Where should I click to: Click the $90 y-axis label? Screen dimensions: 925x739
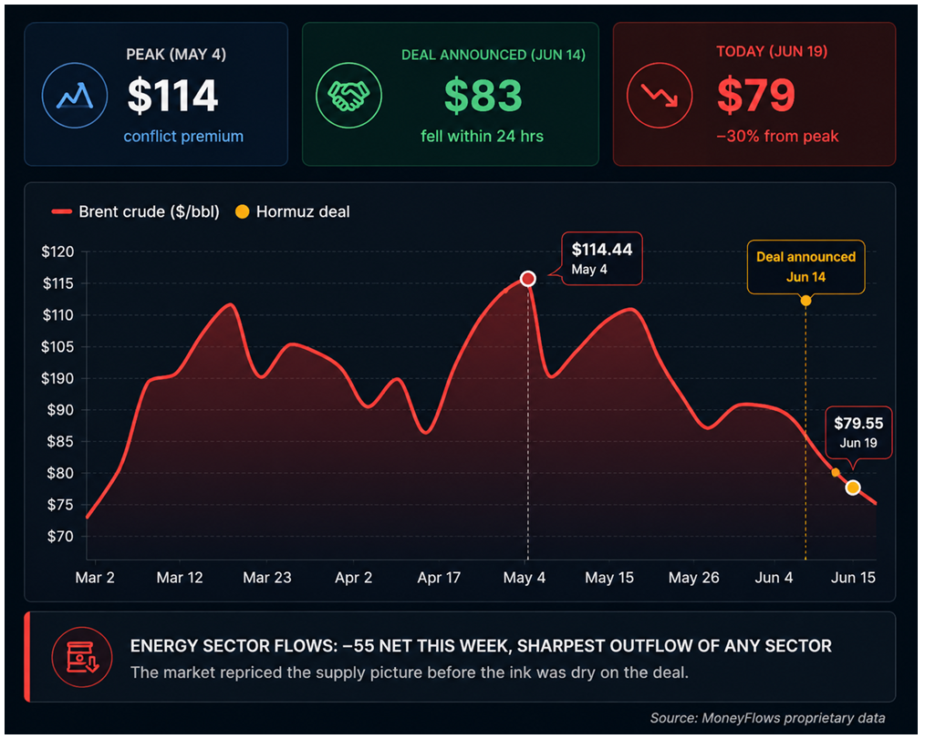tap(60, 409)
